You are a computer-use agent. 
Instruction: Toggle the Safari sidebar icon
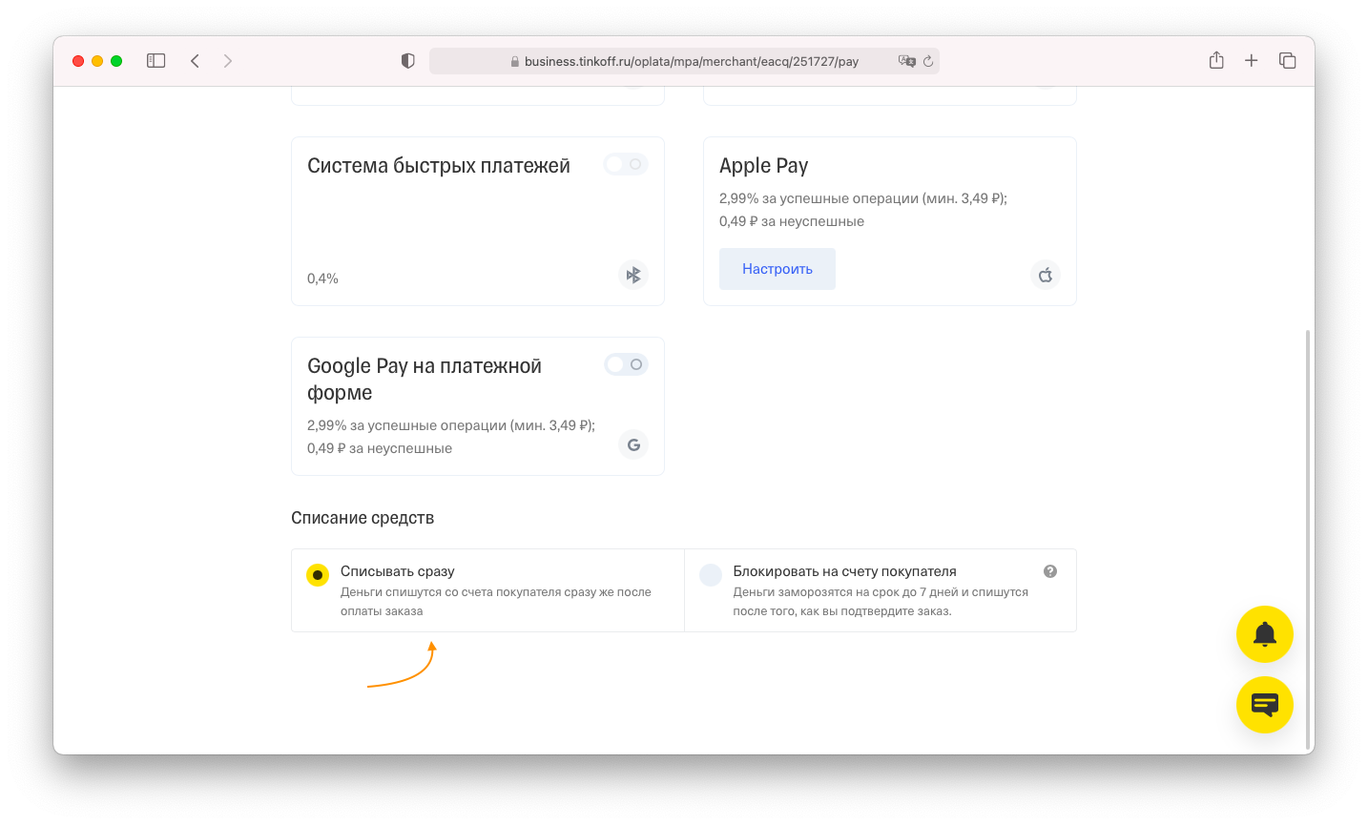[156, 61]
